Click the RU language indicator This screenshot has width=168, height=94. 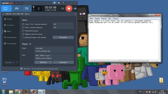(140, 92)
